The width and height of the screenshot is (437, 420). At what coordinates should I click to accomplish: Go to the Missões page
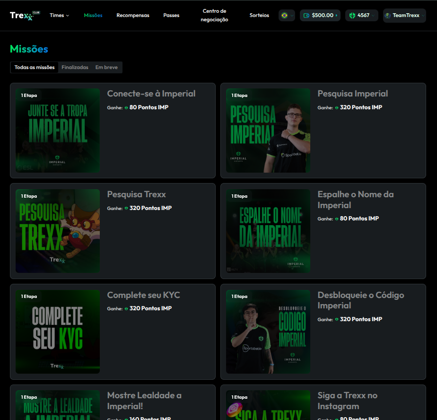[93, 15]
